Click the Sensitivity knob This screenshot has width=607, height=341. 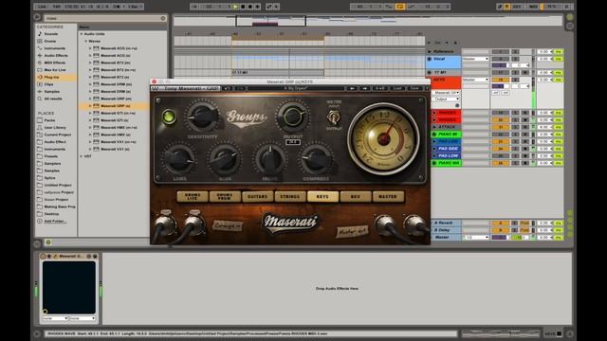(202, 117)
